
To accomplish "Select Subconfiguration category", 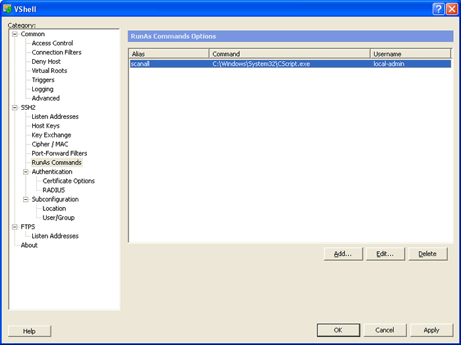I will [55, 200].
